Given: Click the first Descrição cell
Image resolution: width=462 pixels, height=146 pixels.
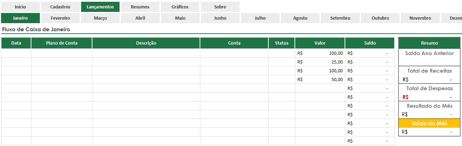Looking at the screenshot, I should click(x=146, y=53).
